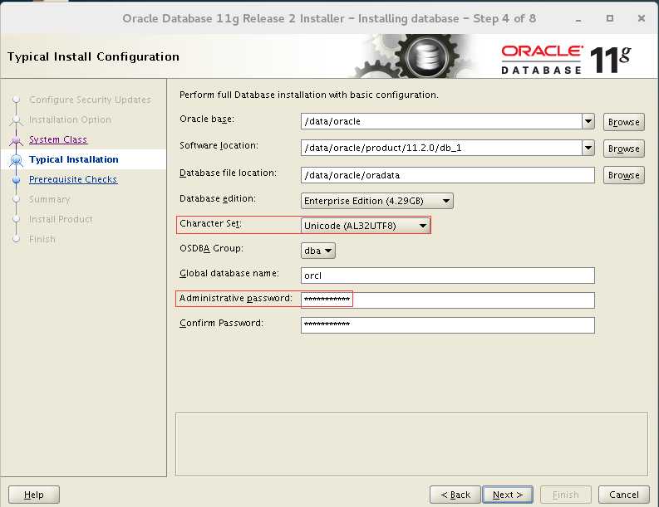Browse for the Database file location

point(624,175)
